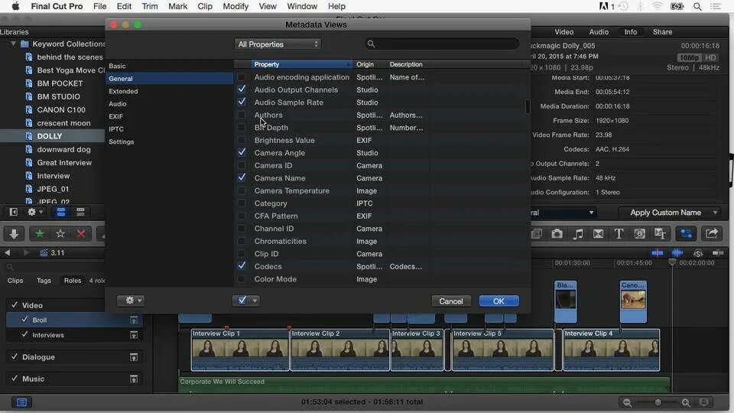
Task: Uncheck the Camera Angle property
Action: 242,153
